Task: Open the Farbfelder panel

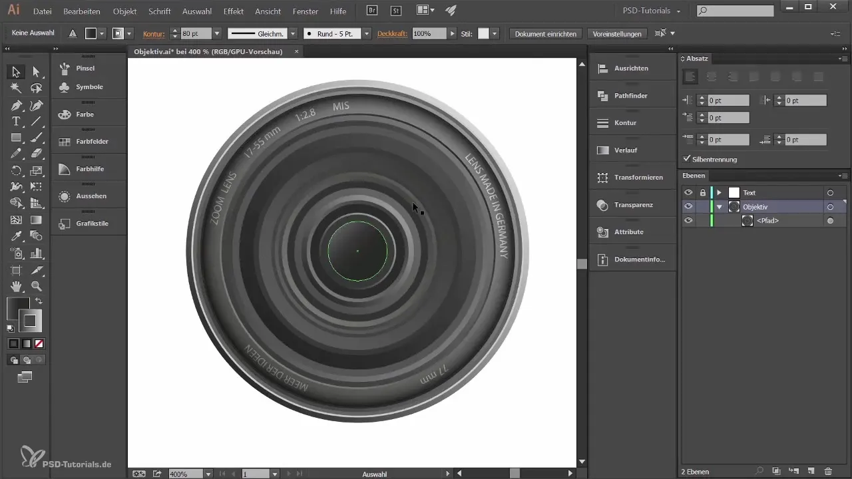Action: (92, 142)
